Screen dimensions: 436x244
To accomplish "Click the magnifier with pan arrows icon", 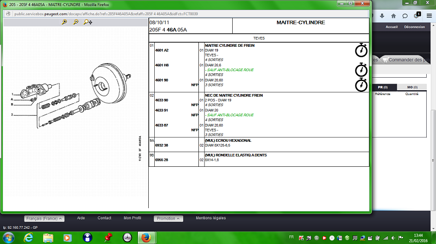I will click(88, 22).
